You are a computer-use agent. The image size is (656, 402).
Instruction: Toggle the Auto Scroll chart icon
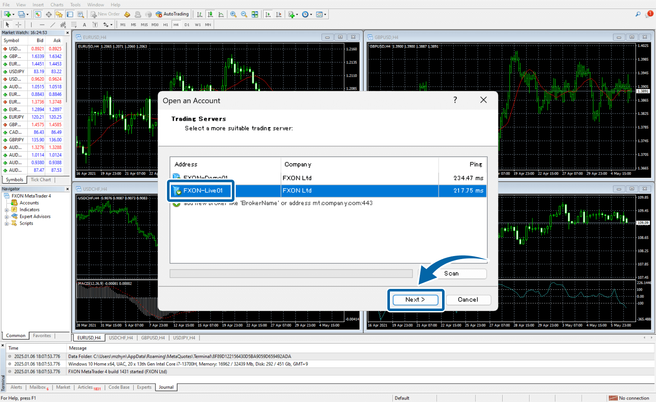[268, 15]
